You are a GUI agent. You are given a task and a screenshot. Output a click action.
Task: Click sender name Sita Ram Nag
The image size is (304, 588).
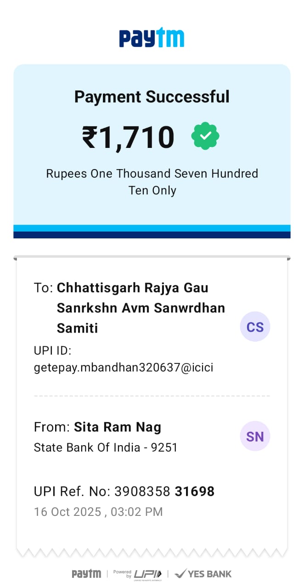point(118,427)
